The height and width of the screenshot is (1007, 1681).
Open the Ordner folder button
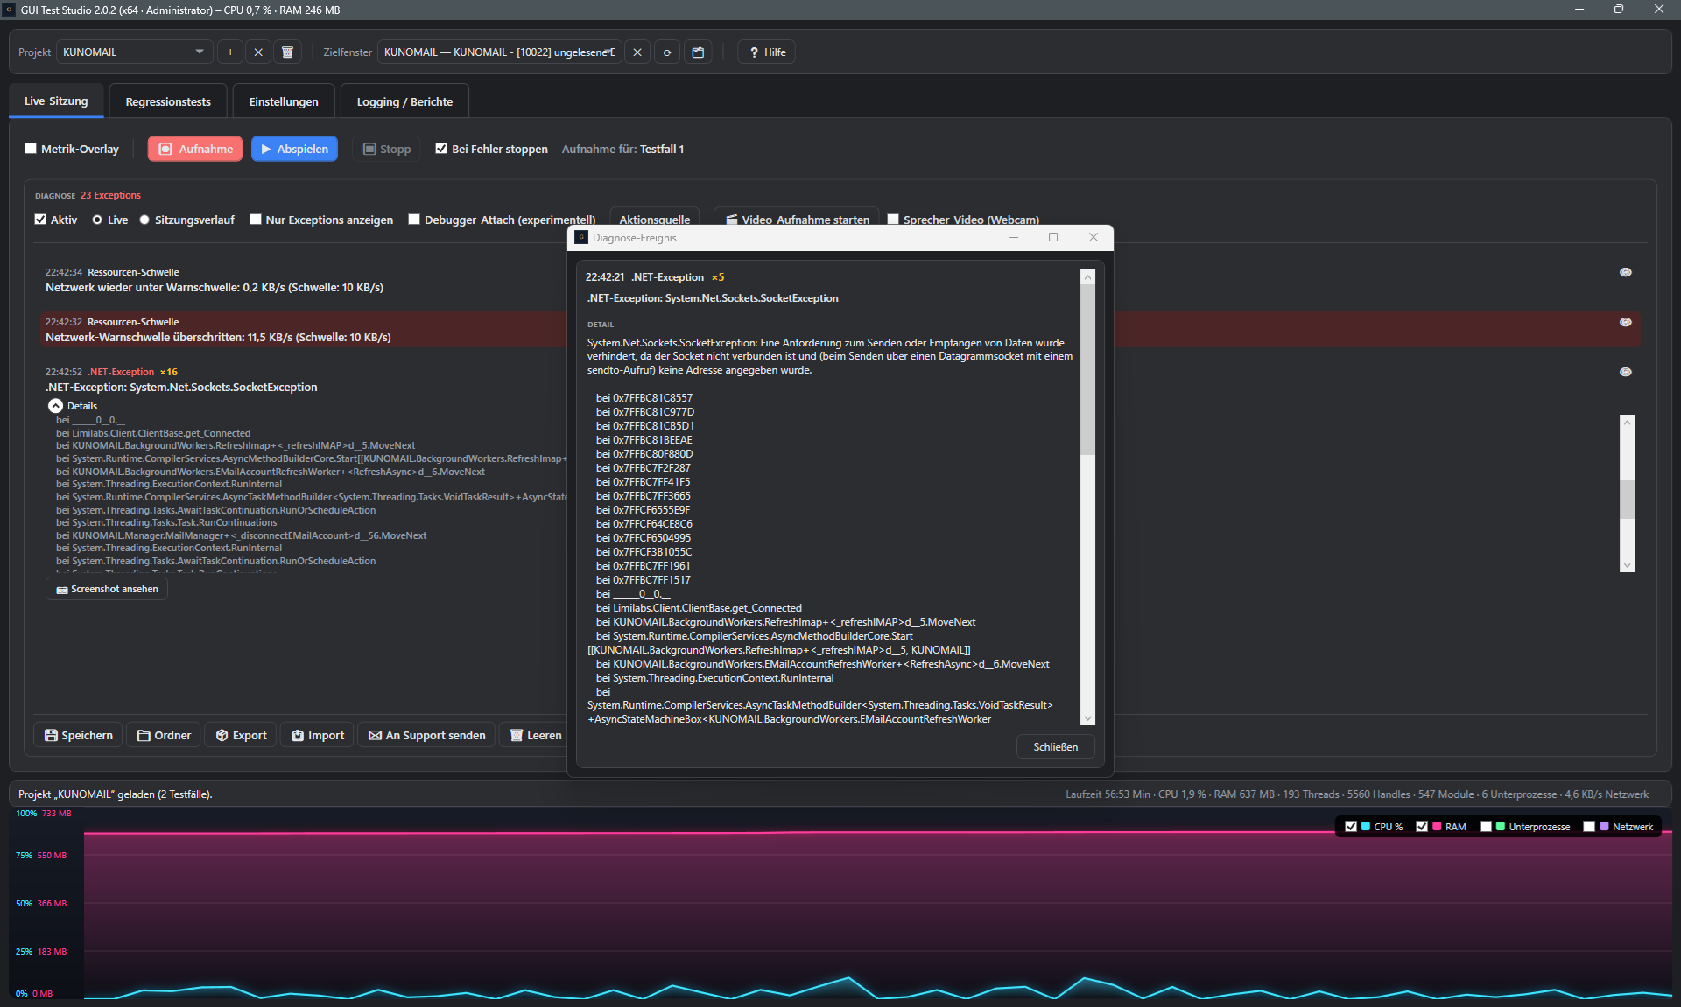click(x=164, y=735)
